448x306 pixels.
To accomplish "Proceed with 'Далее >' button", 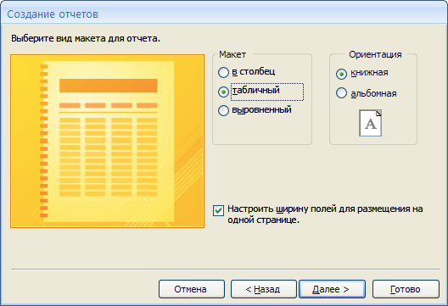I will point(332,289).
